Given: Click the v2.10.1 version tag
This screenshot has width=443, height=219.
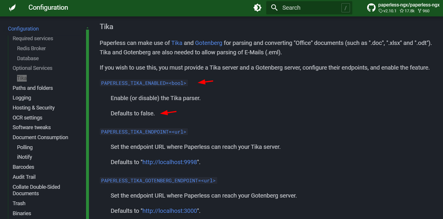Looking at the screenshot, I should [388, 11].
